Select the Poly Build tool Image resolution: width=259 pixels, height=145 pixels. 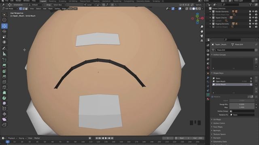pyautogui.click(x=4, y=93)
